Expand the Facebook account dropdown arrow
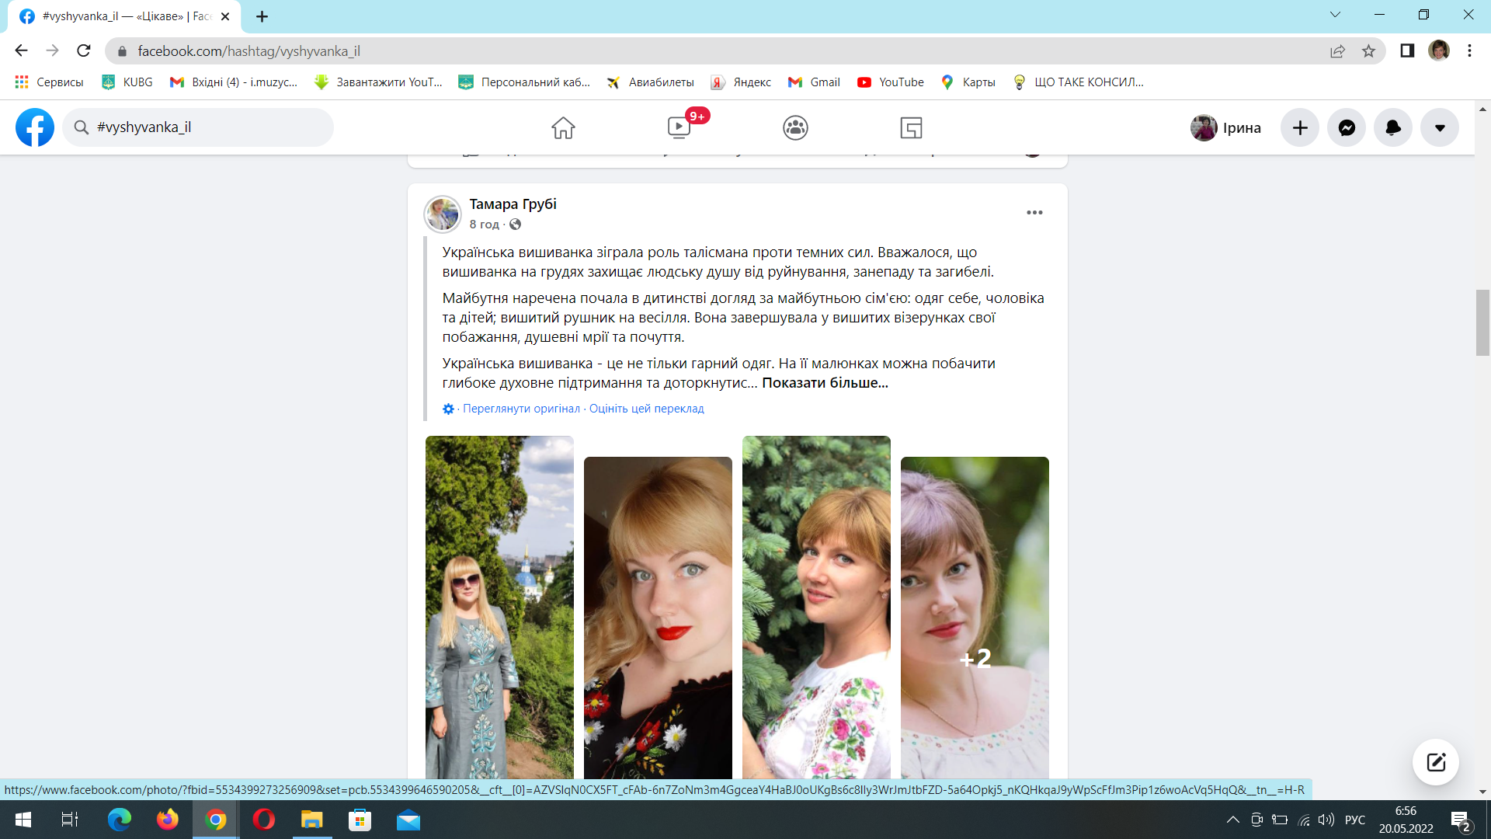 [x=1440, y=127]
